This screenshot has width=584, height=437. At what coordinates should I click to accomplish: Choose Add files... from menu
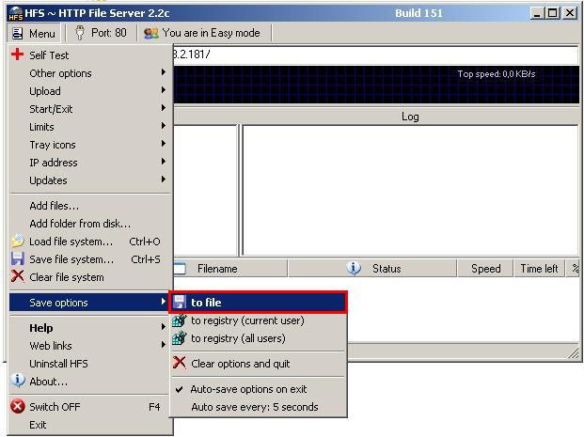pyautogui.click(x=90, y=206)
